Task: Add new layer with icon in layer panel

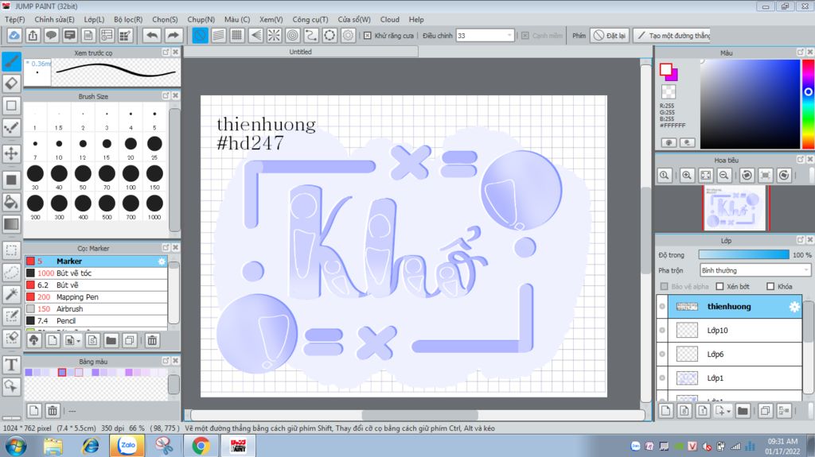Action: 665,411
